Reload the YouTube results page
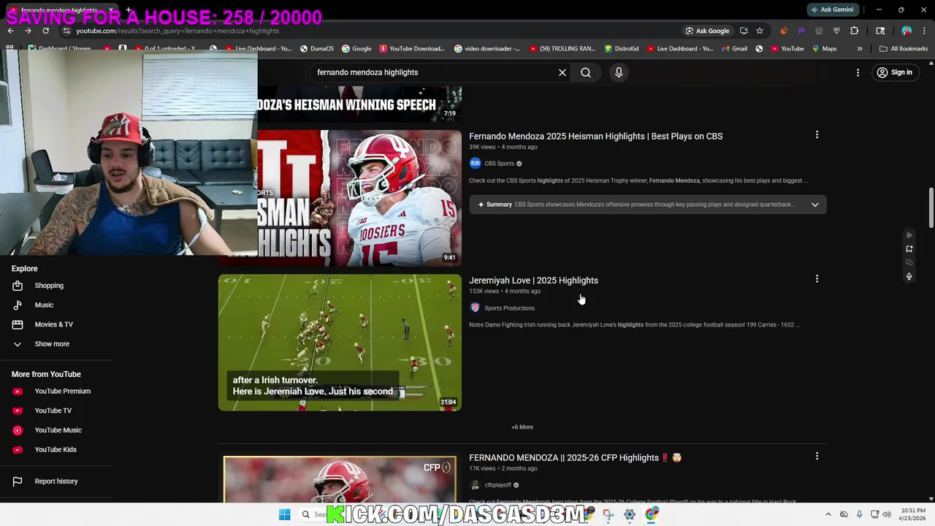935x526 pixels. pyautogui.click(x=45, y=31)
